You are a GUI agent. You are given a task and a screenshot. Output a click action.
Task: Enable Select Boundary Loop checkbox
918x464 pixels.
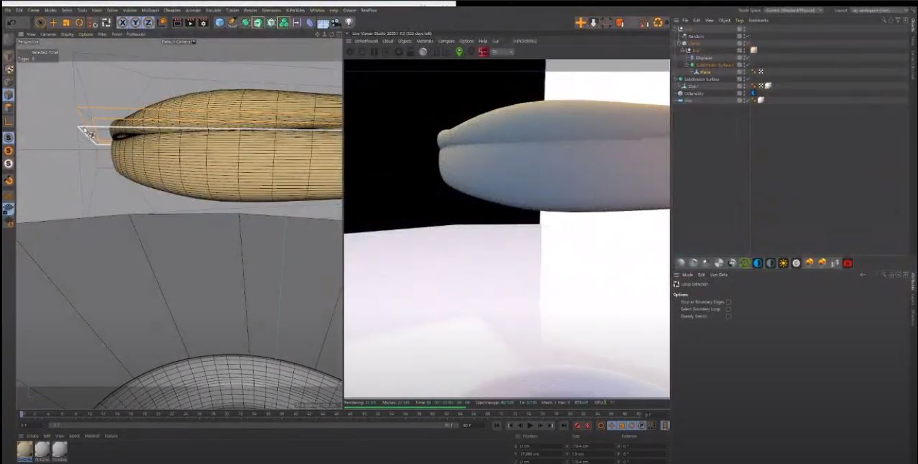point(728,309)
